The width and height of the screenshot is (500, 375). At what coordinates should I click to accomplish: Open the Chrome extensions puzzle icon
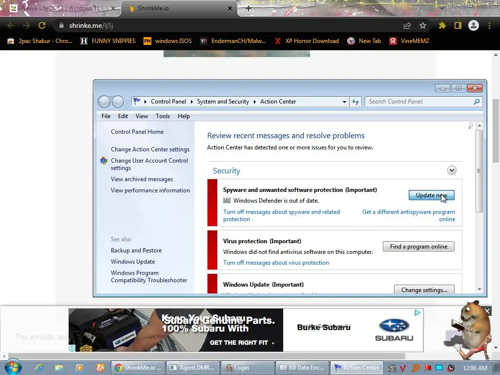pyautogui.click(x=442, y=25)
